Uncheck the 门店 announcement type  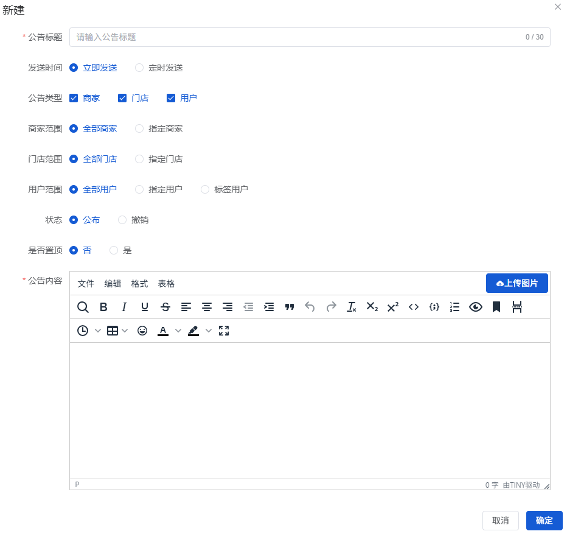point(133,98)
